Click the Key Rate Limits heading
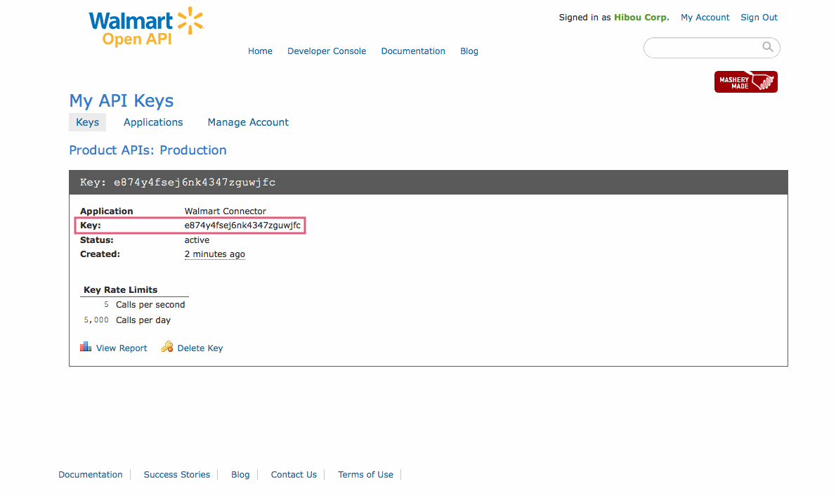The width and height of the screenshot is (836, 498). click(121, 290)
